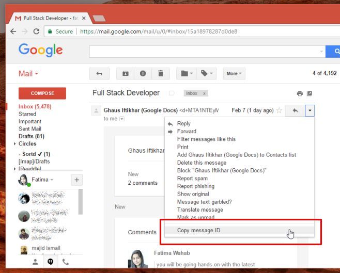Expand the More actions dropdown

[234, 73]
